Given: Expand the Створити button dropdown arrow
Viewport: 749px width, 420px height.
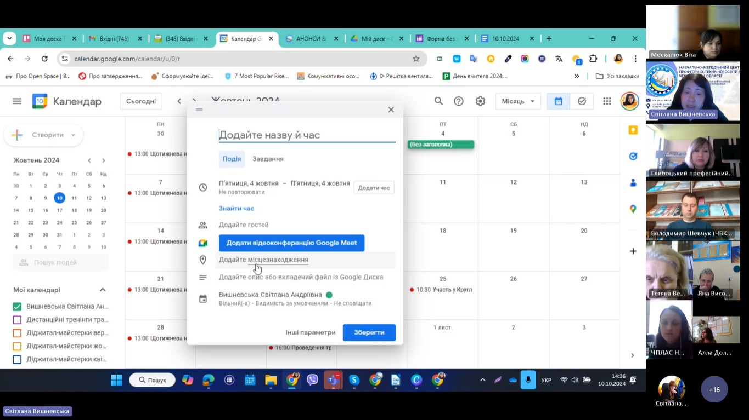Looking at the screenshot, I should coord(73,135).
